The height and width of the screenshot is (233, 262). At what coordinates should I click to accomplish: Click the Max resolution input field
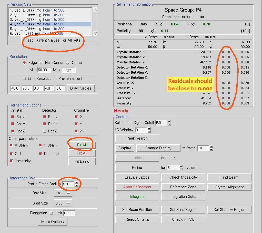click(69, 70)
